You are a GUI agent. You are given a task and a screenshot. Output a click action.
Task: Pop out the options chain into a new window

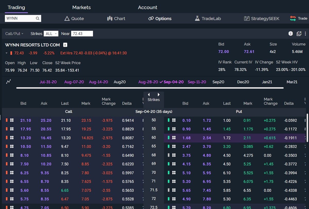[x=299, y=34]
